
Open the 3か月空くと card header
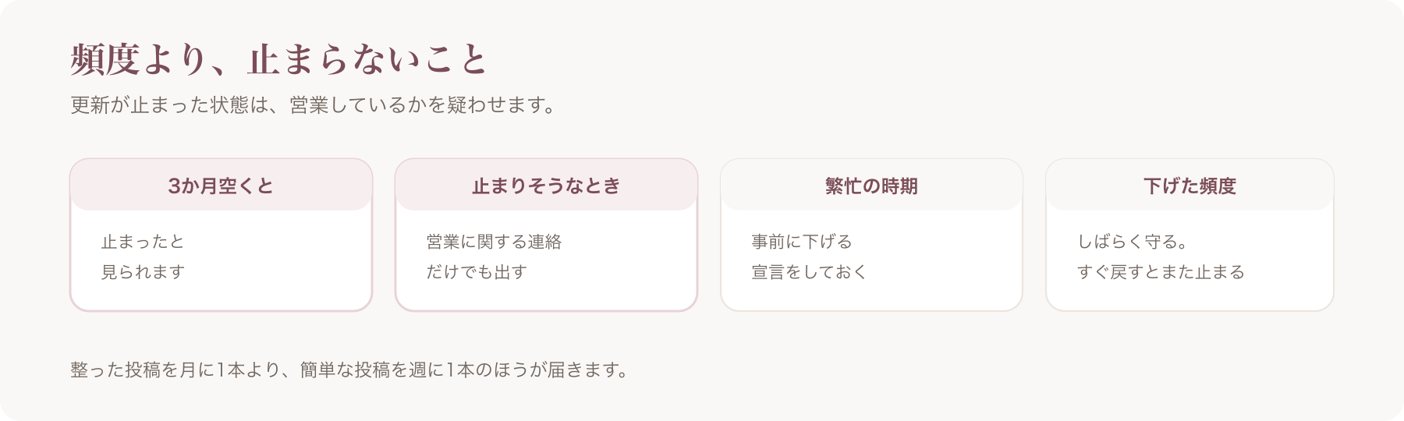point(221,186)
